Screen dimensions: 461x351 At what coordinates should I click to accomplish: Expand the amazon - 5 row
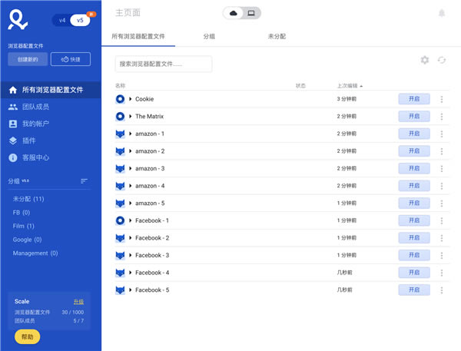click(x=131, y=203)
